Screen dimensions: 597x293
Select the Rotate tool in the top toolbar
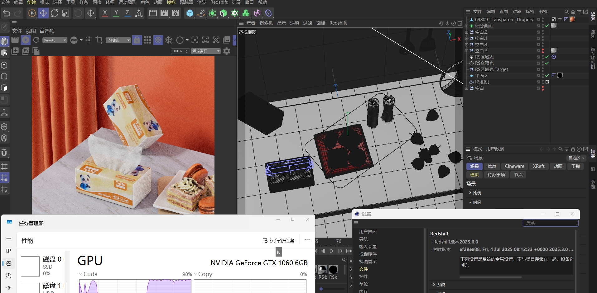(x=55, y=13)
